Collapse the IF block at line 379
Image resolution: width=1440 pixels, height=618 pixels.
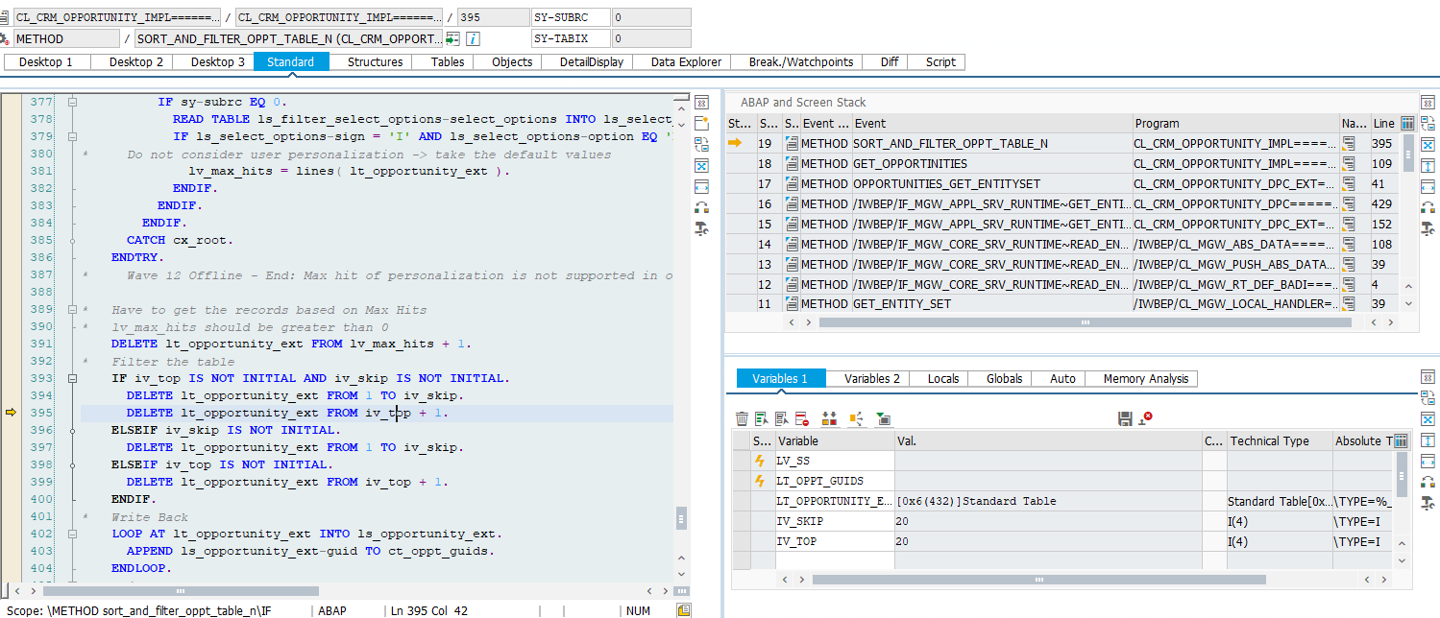[x=72, y=136]
